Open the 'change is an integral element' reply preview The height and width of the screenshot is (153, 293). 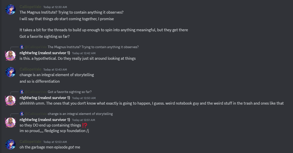(80, 114)
